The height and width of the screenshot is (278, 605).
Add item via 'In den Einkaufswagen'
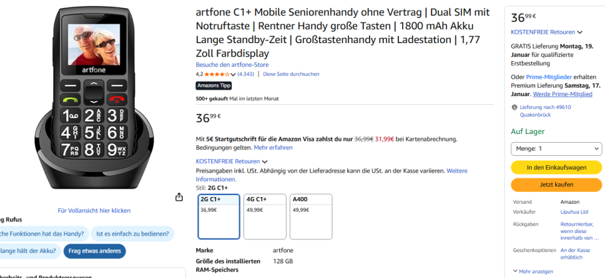pyautogui.click(x=556, y=167)
